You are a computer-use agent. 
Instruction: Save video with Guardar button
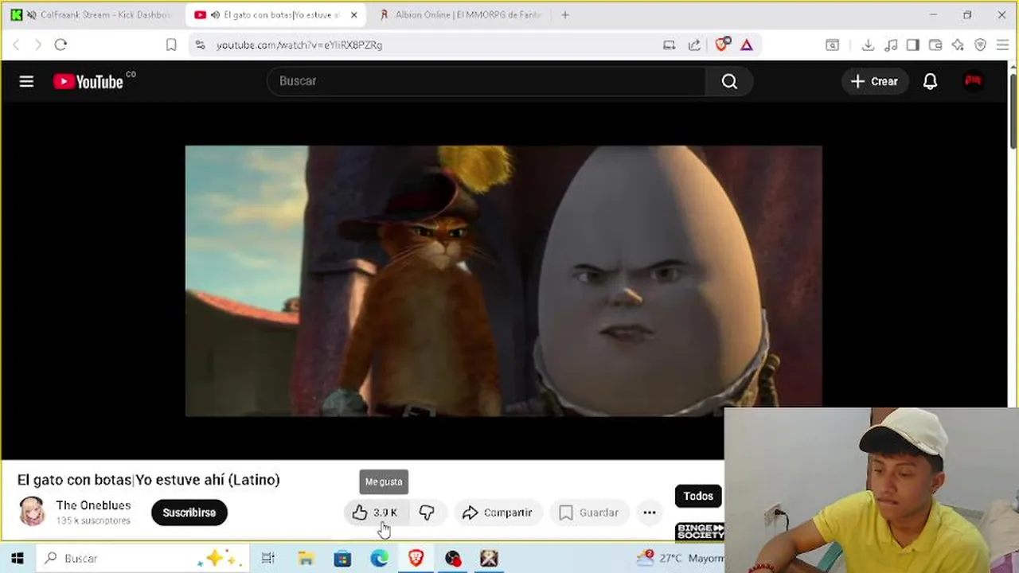[x=589, y=513]
